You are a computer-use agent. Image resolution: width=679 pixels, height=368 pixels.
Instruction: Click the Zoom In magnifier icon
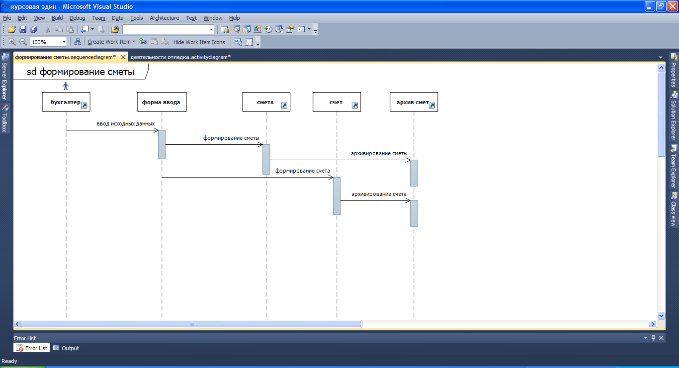12,42
